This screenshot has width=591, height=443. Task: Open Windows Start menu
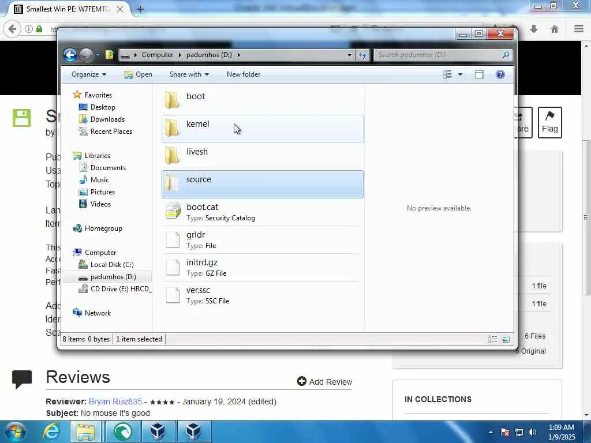[x=15, y=431]
